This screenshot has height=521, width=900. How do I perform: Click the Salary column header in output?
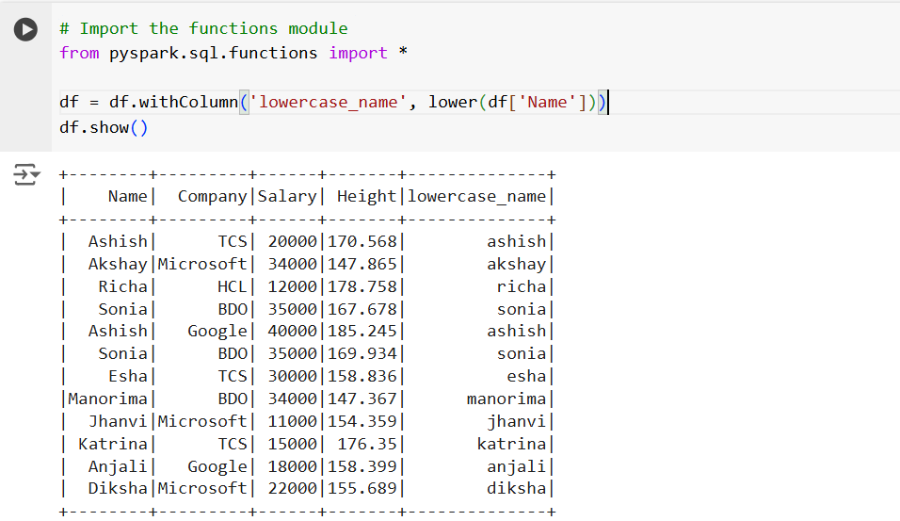click(286, 196)
